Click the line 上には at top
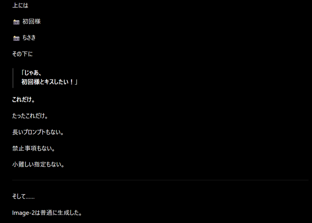The image size is (312, 223). [x=20, y=5]
